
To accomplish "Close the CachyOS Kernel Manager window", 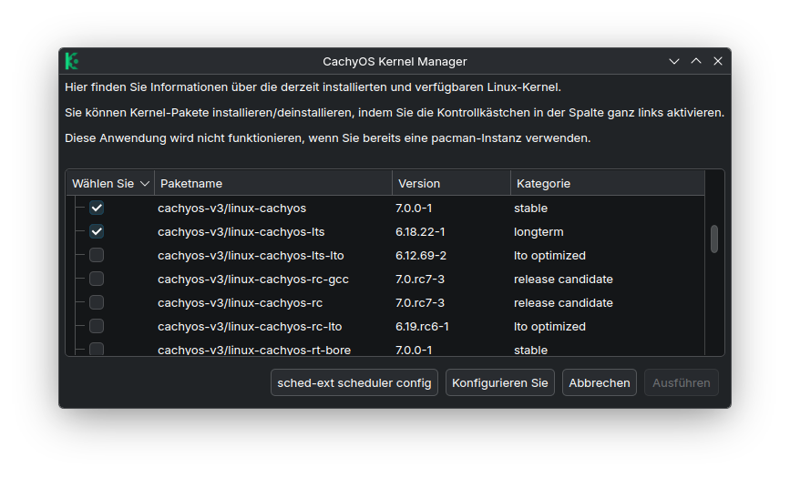I will pos(718,61).
